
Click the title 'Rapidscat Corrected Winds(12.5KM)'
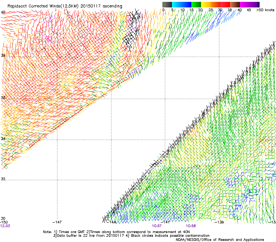coord(43,6)
